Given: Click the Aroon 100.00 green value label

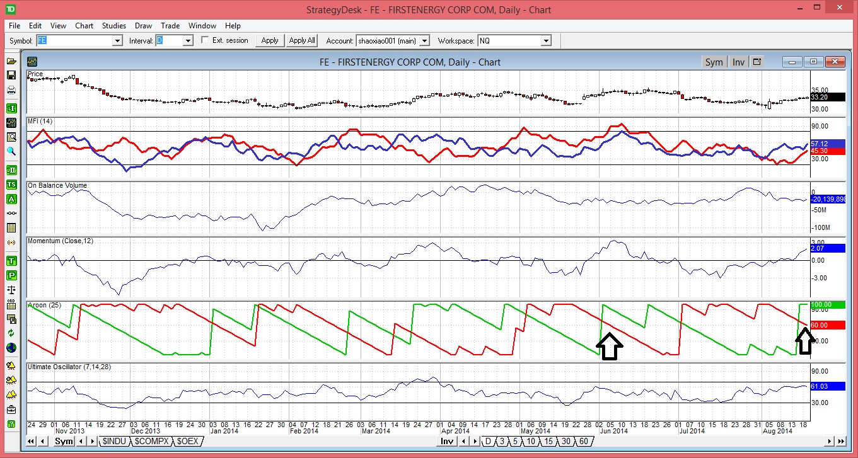Looking at the screenshot, I should [828, 304].
